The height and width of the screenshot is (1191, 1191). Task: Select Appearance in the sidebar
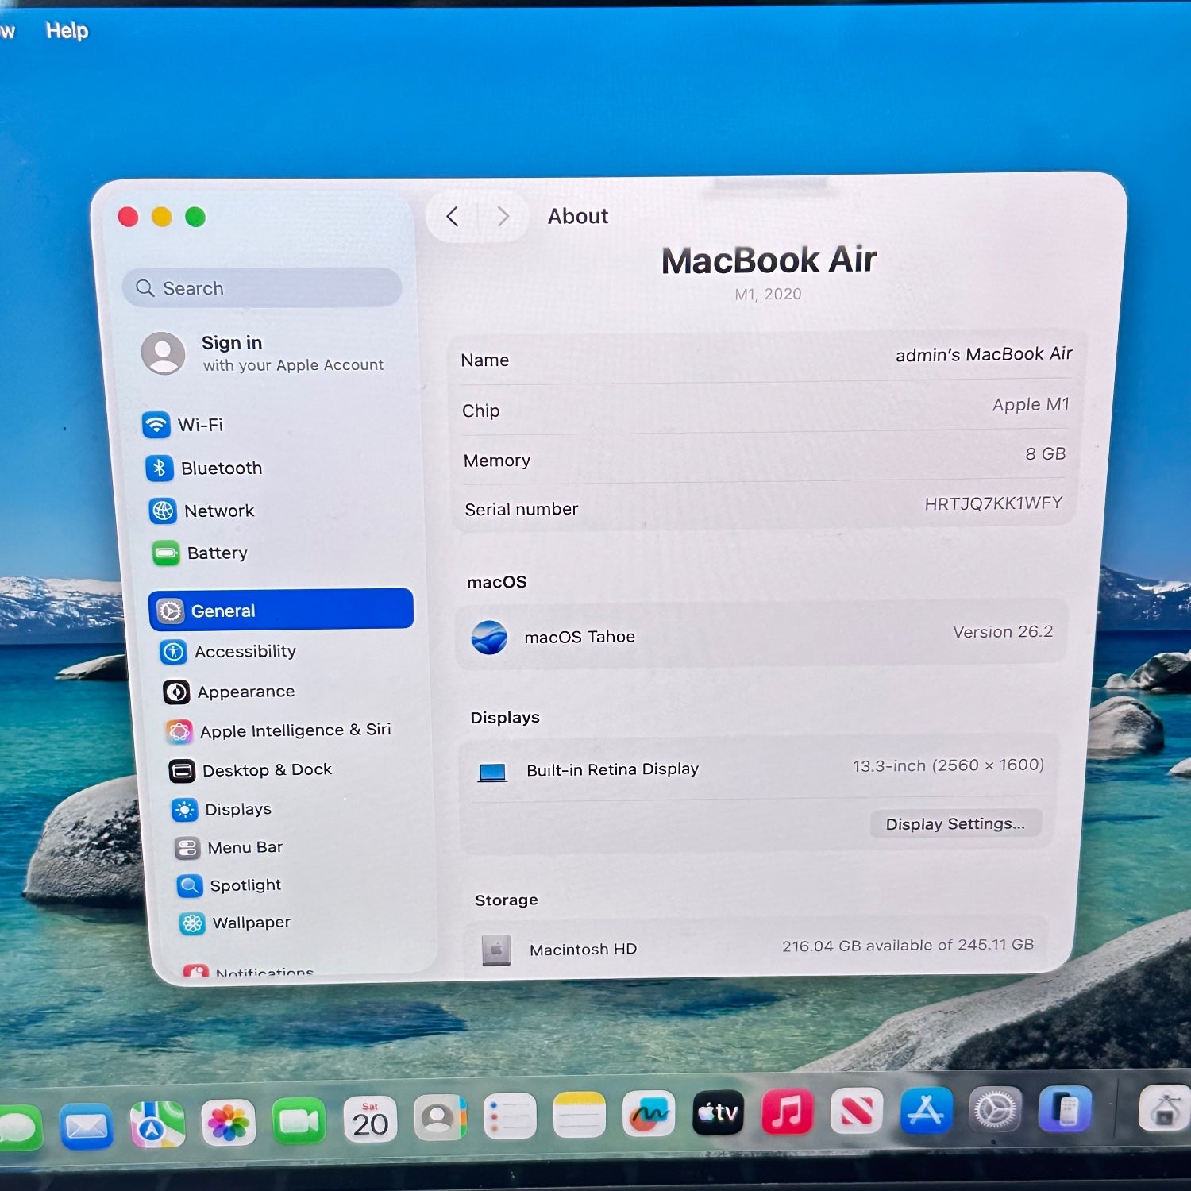click(245, 692)
